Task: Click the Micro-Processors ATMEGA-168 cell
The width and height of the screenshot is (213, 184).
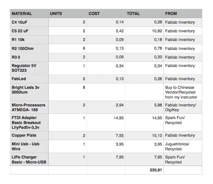Action: pos(29,107)
